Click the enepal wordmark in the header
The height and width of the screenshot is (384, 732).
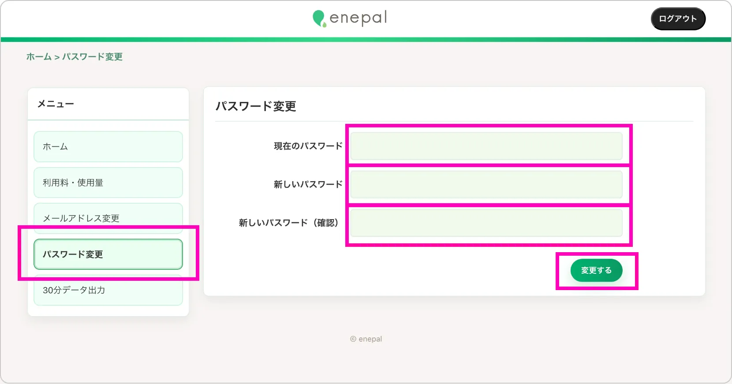click(x=358, y=18)
